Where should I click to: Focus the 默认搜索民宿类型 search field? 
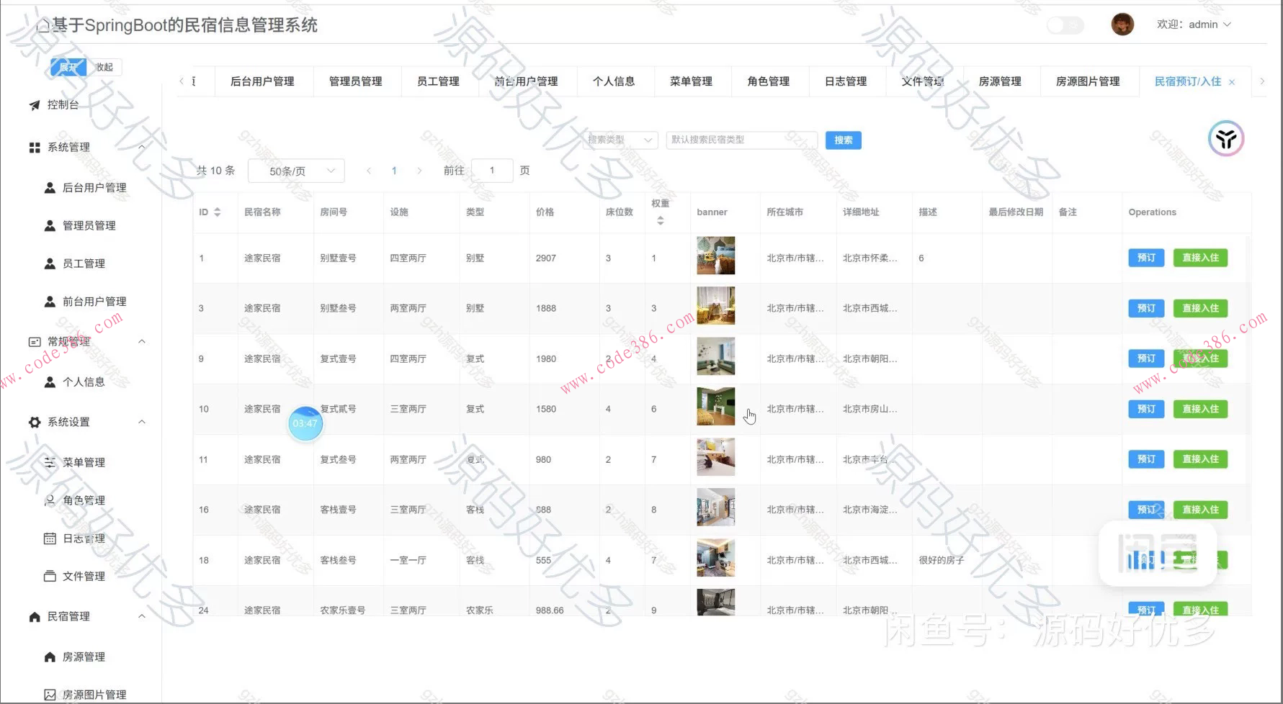click(x=741, y=140)
